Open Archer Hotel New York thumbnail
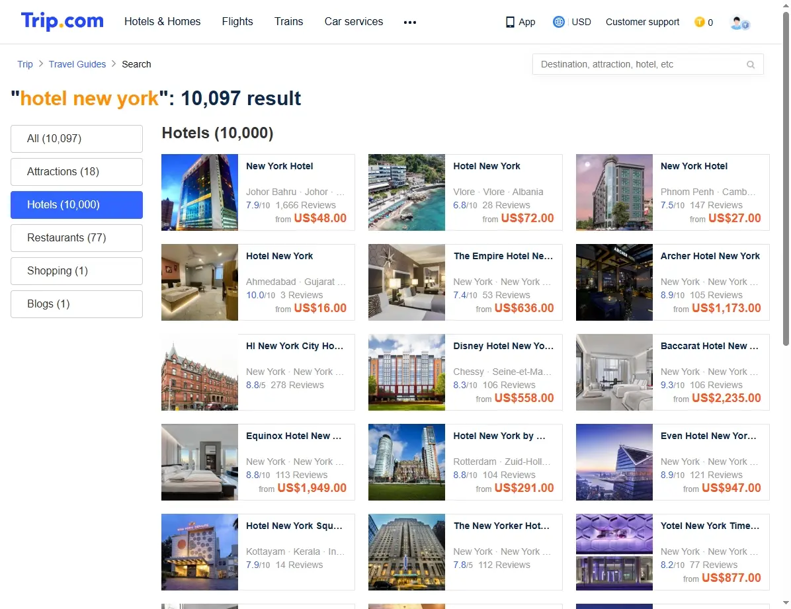The image size is (791, 609). click(x=614, y=282)
